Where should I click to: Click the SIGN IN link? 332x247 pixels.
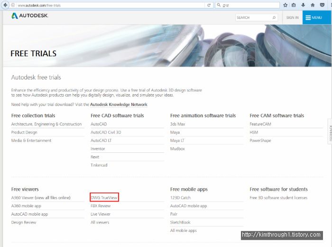click(x=293, y=18)
